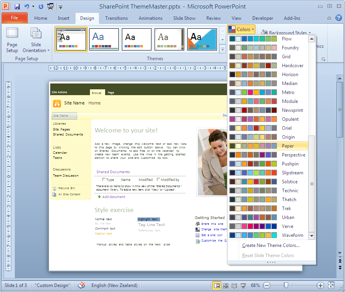Choose the Pushpin color scheme
Image resolution: width=345 pixels, height=292 pixels.
268,163
